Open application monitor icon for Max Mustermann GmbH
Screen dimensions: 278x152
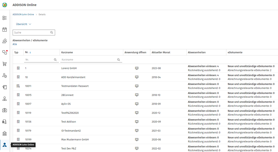(x=137, y=140)
